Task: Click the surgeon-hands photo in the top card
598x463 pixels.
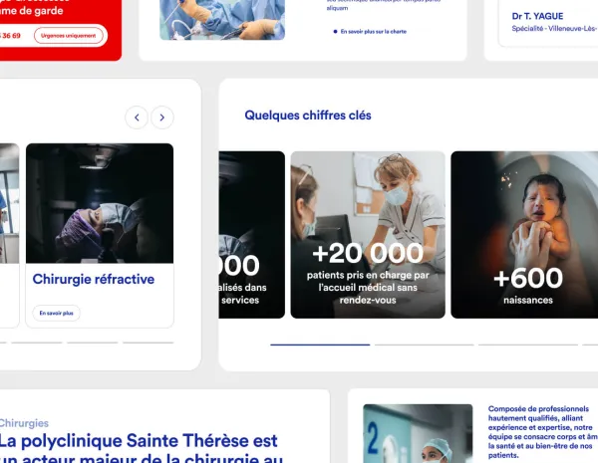Action: [x=222, y=20]
